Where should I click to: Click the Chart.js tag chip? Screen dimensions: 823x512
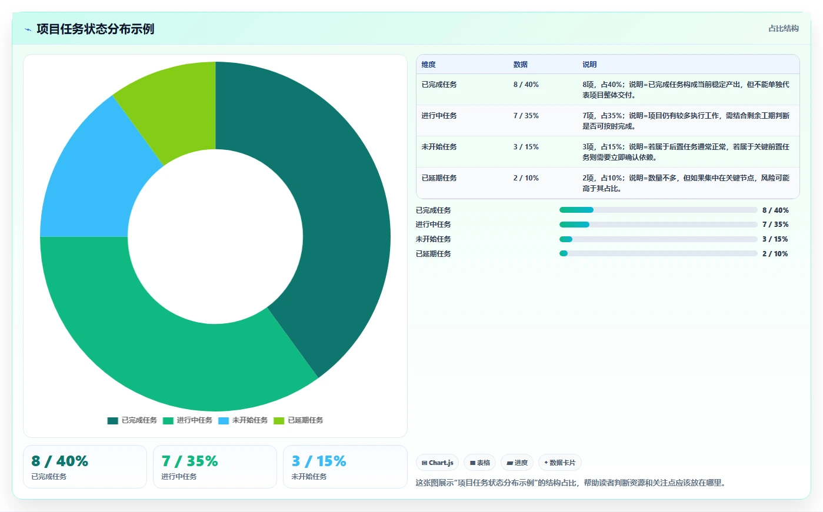coord(437,463)
